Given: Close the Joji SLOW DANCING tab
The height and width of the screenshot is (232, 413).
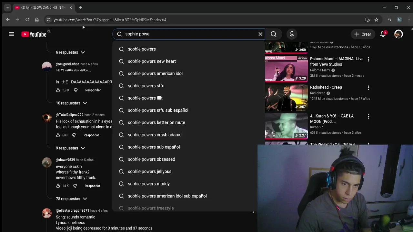Looking at the screenshot, I should (71, 7).
